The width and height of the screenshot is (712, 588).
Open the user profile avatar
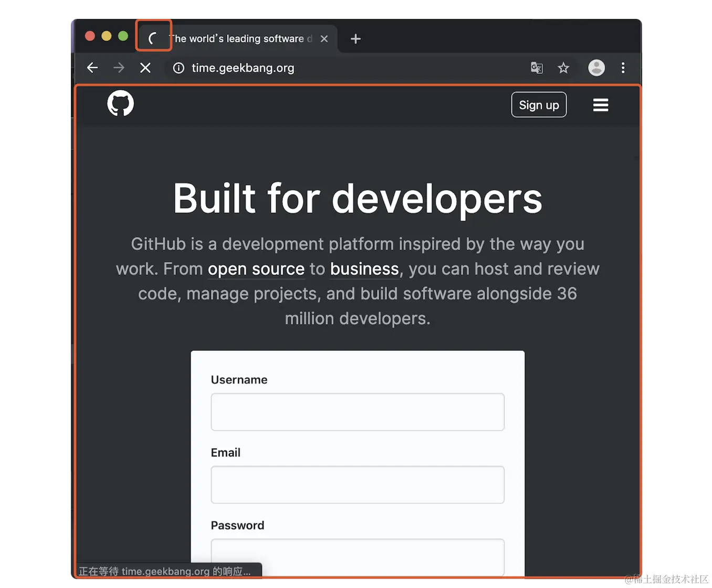(596, 68)
